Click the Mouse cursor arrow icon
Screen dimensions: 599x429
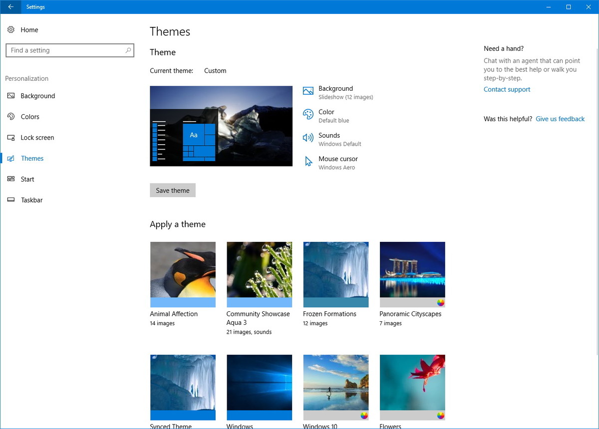[x=308, y=161]
